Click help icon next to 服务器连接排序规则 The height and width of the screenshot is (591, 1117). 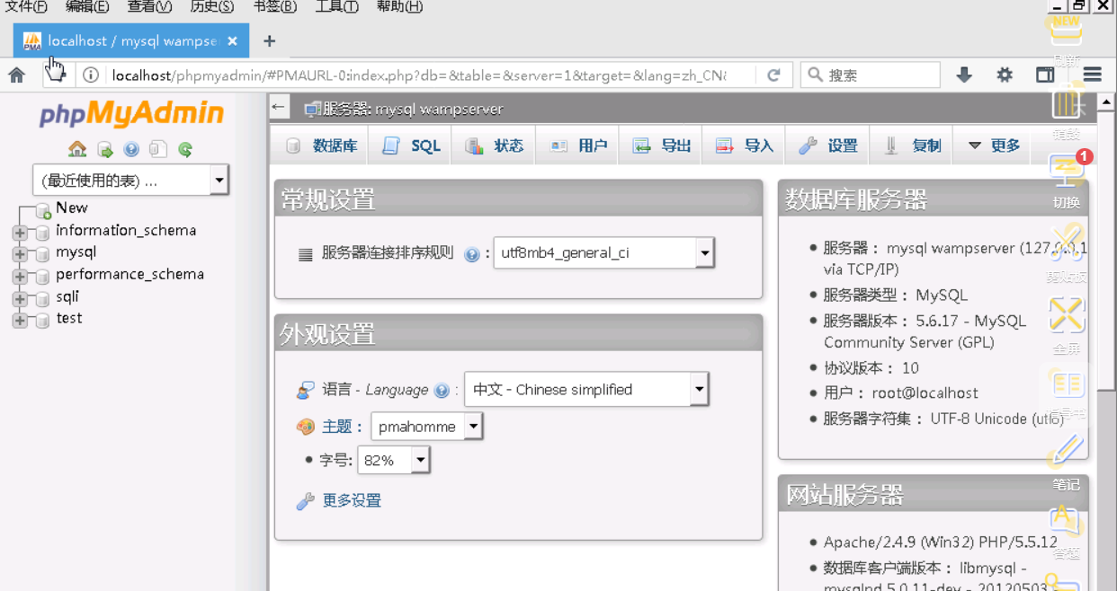tap(471, 254)
